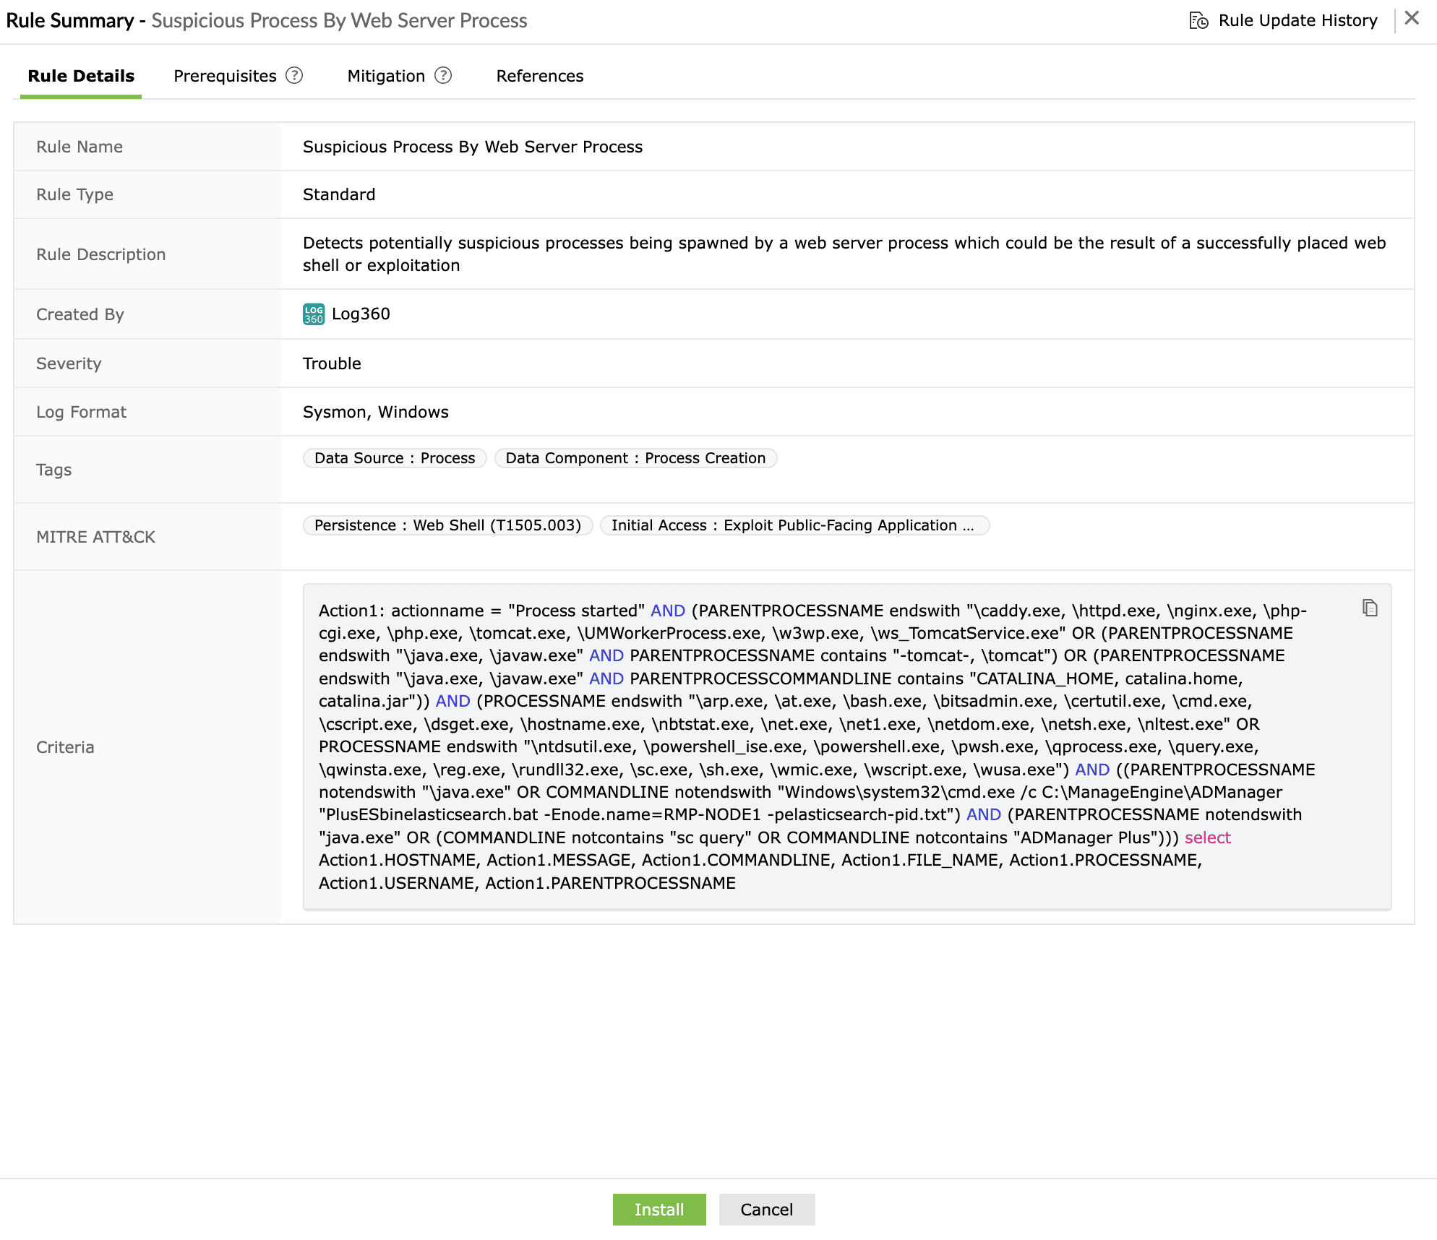
Task: Switch to the Mitigation tab
Action: click(x=385, y=75)
